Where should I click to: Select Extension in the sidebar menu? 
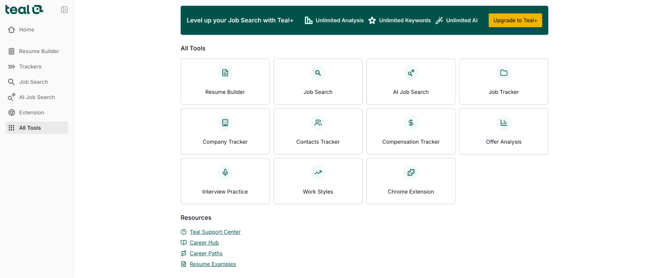[31, 112]
